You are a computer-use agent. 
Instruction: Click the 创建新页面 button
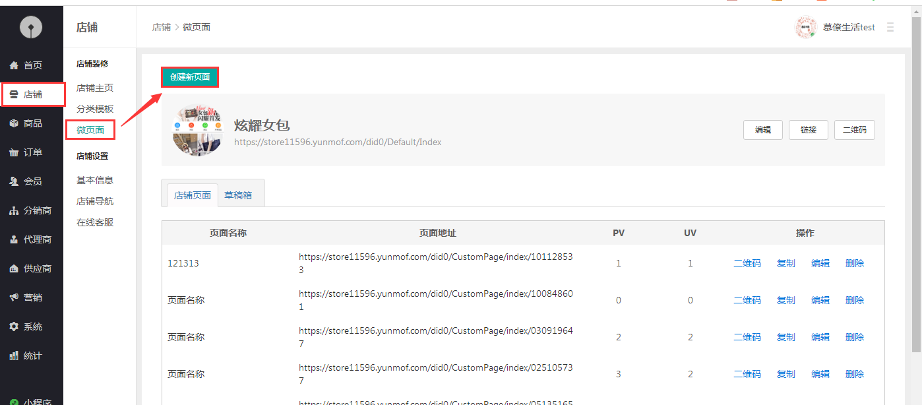point(190,77)
